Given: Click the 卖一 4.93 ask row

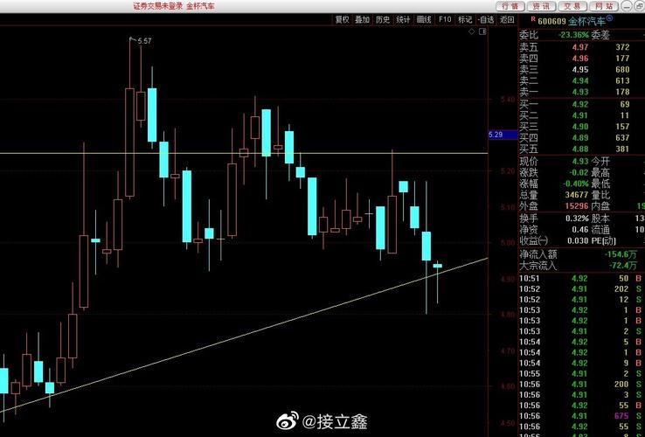Looking at the screenshot, I should pyautogui.click(x=580, y=92).
